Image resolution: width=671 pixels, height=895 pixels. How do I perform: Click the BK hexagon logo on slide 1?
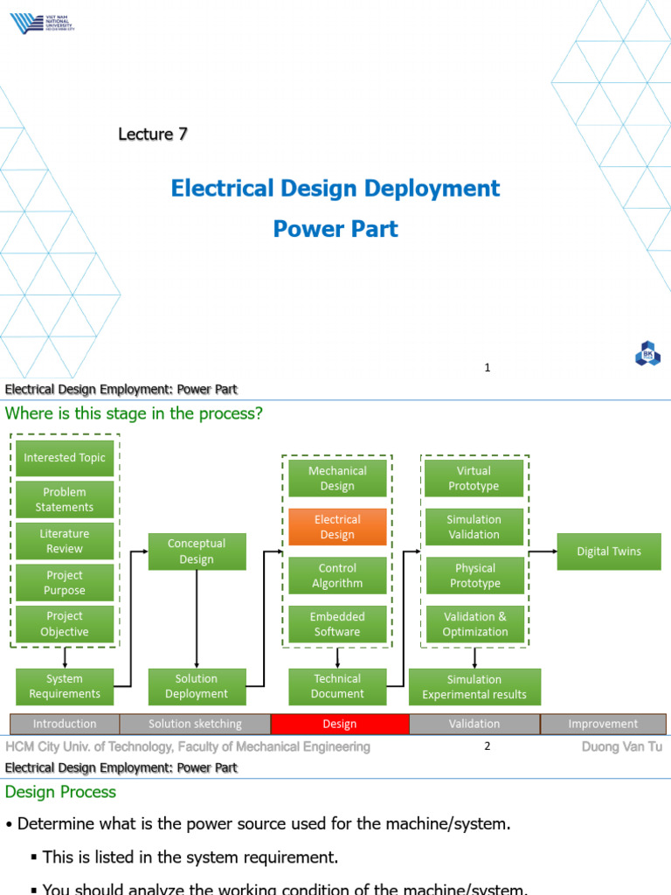tap(647, 353)
